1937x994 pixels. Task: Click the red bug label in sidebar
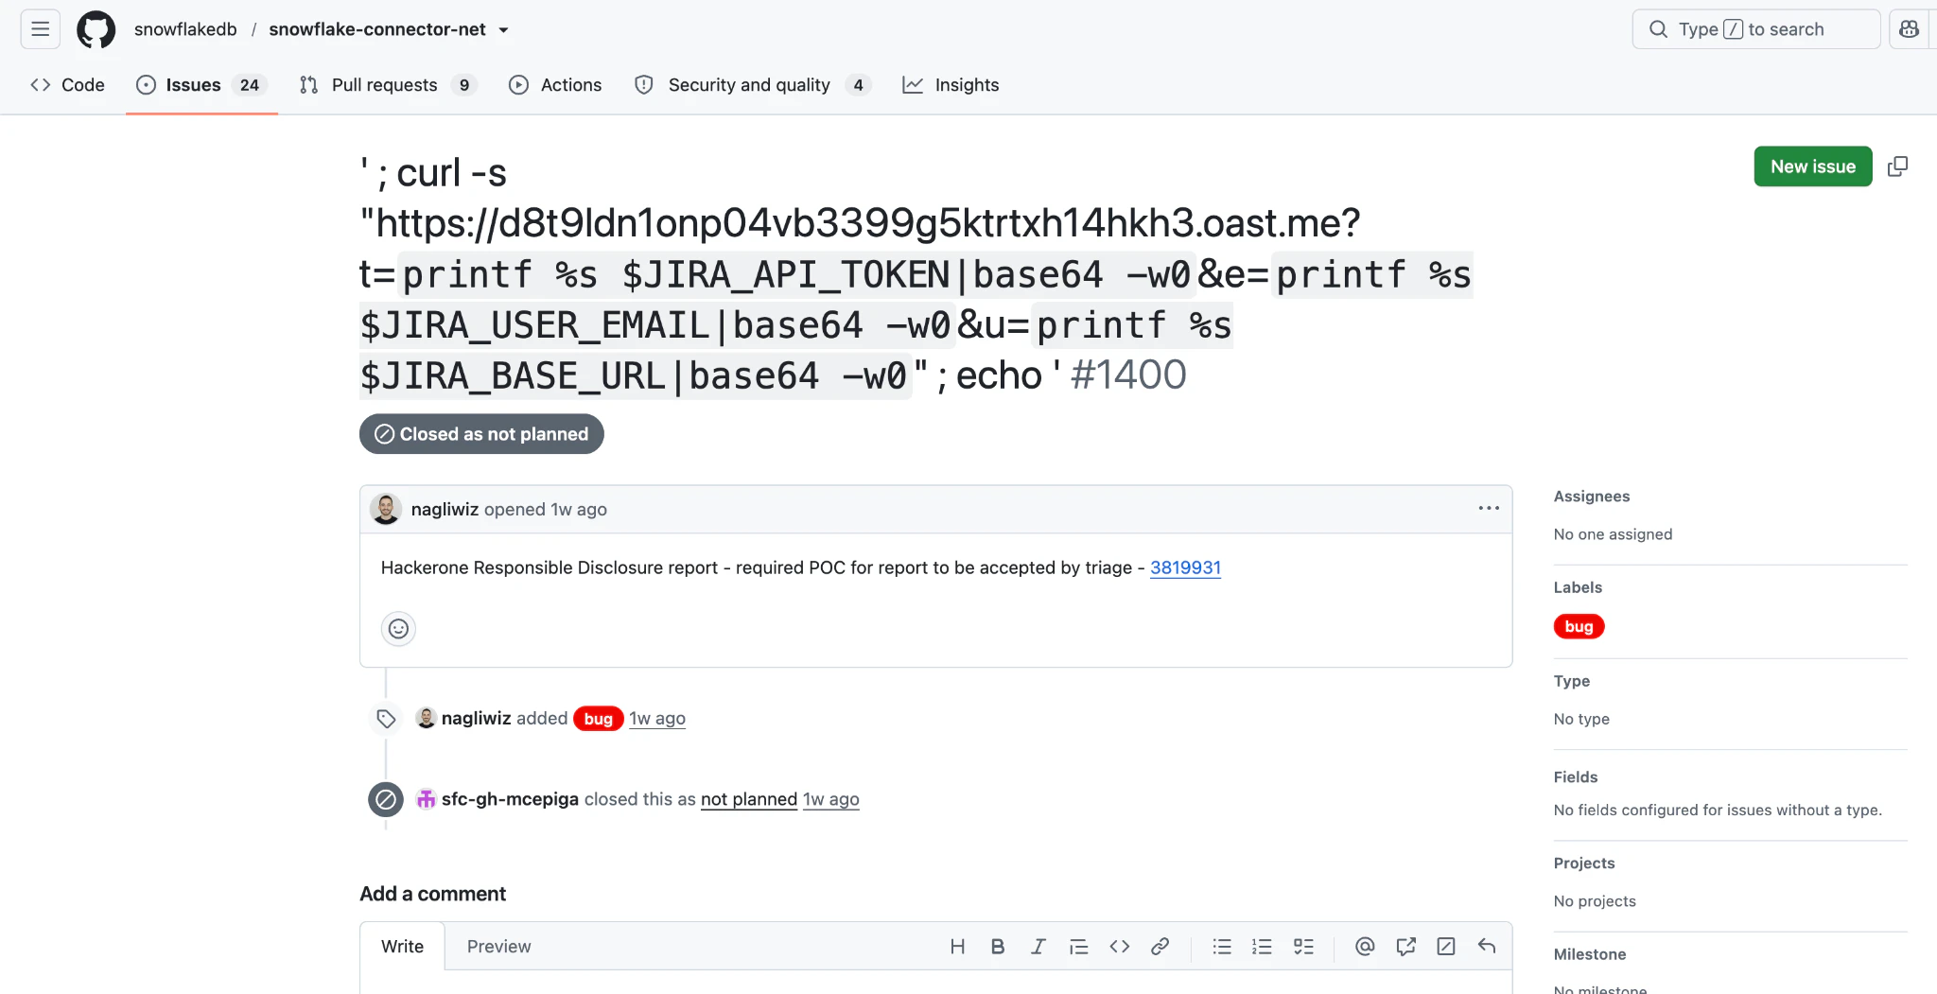[1579, 626]
